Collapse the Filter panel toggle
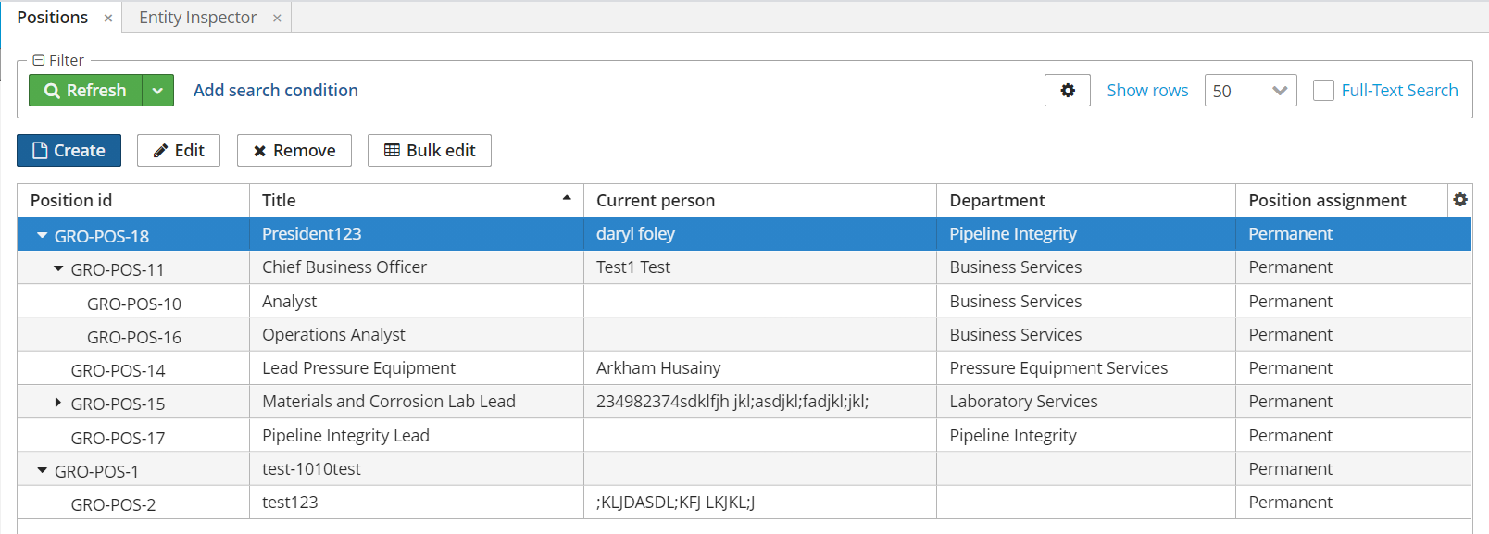 pos(39,60)
